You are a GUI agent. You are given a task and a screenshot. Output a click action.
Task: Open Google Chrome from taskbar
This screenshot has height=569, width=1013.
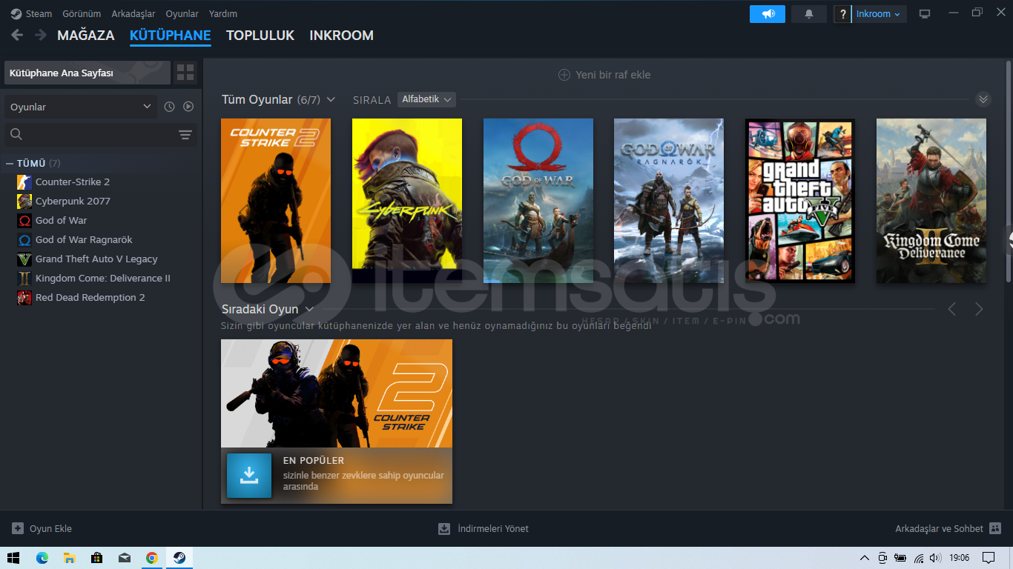tap(152, 558)
